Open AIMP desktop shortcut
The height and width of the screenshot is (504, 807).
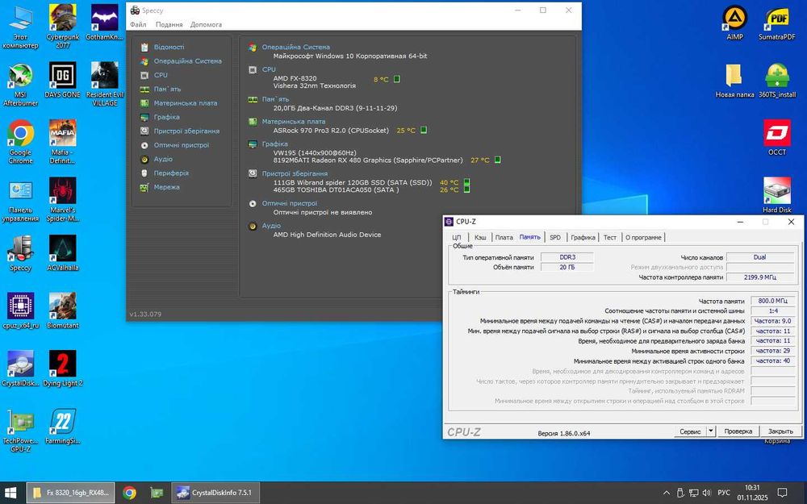[x=735, y=23]
